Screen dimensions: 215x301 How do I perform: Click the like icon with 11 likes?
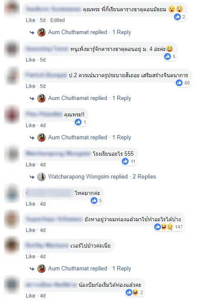125,161
